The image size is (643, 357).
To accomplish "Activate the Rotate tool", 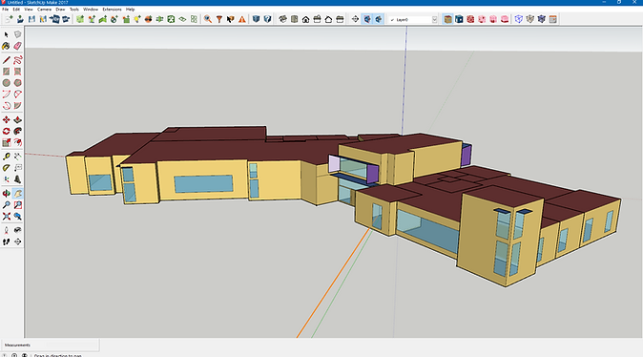I will [x=6, y=132].
